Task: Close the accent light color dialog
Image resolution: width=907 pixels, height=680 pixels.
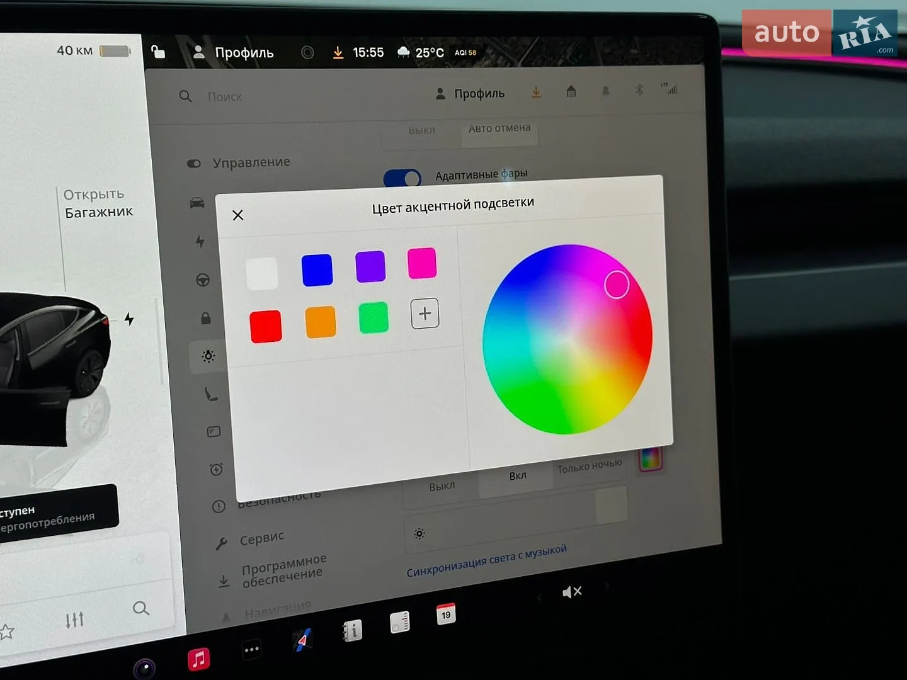Action: (238, 215)
